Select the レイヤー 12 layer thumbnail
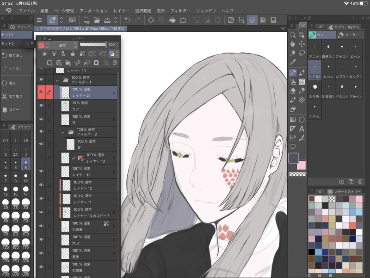Screen dimensions: 370x278 point(67,185)
